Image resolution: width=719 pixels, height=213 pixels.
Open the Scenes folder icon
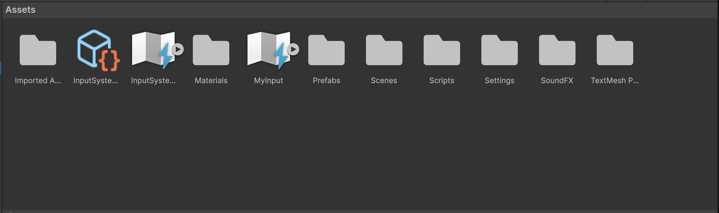coord(384,50)
